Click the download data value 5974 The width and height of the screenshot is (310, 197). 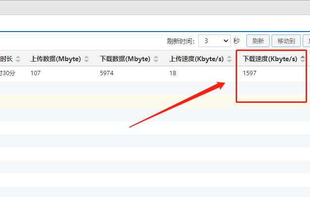point(106,73)
